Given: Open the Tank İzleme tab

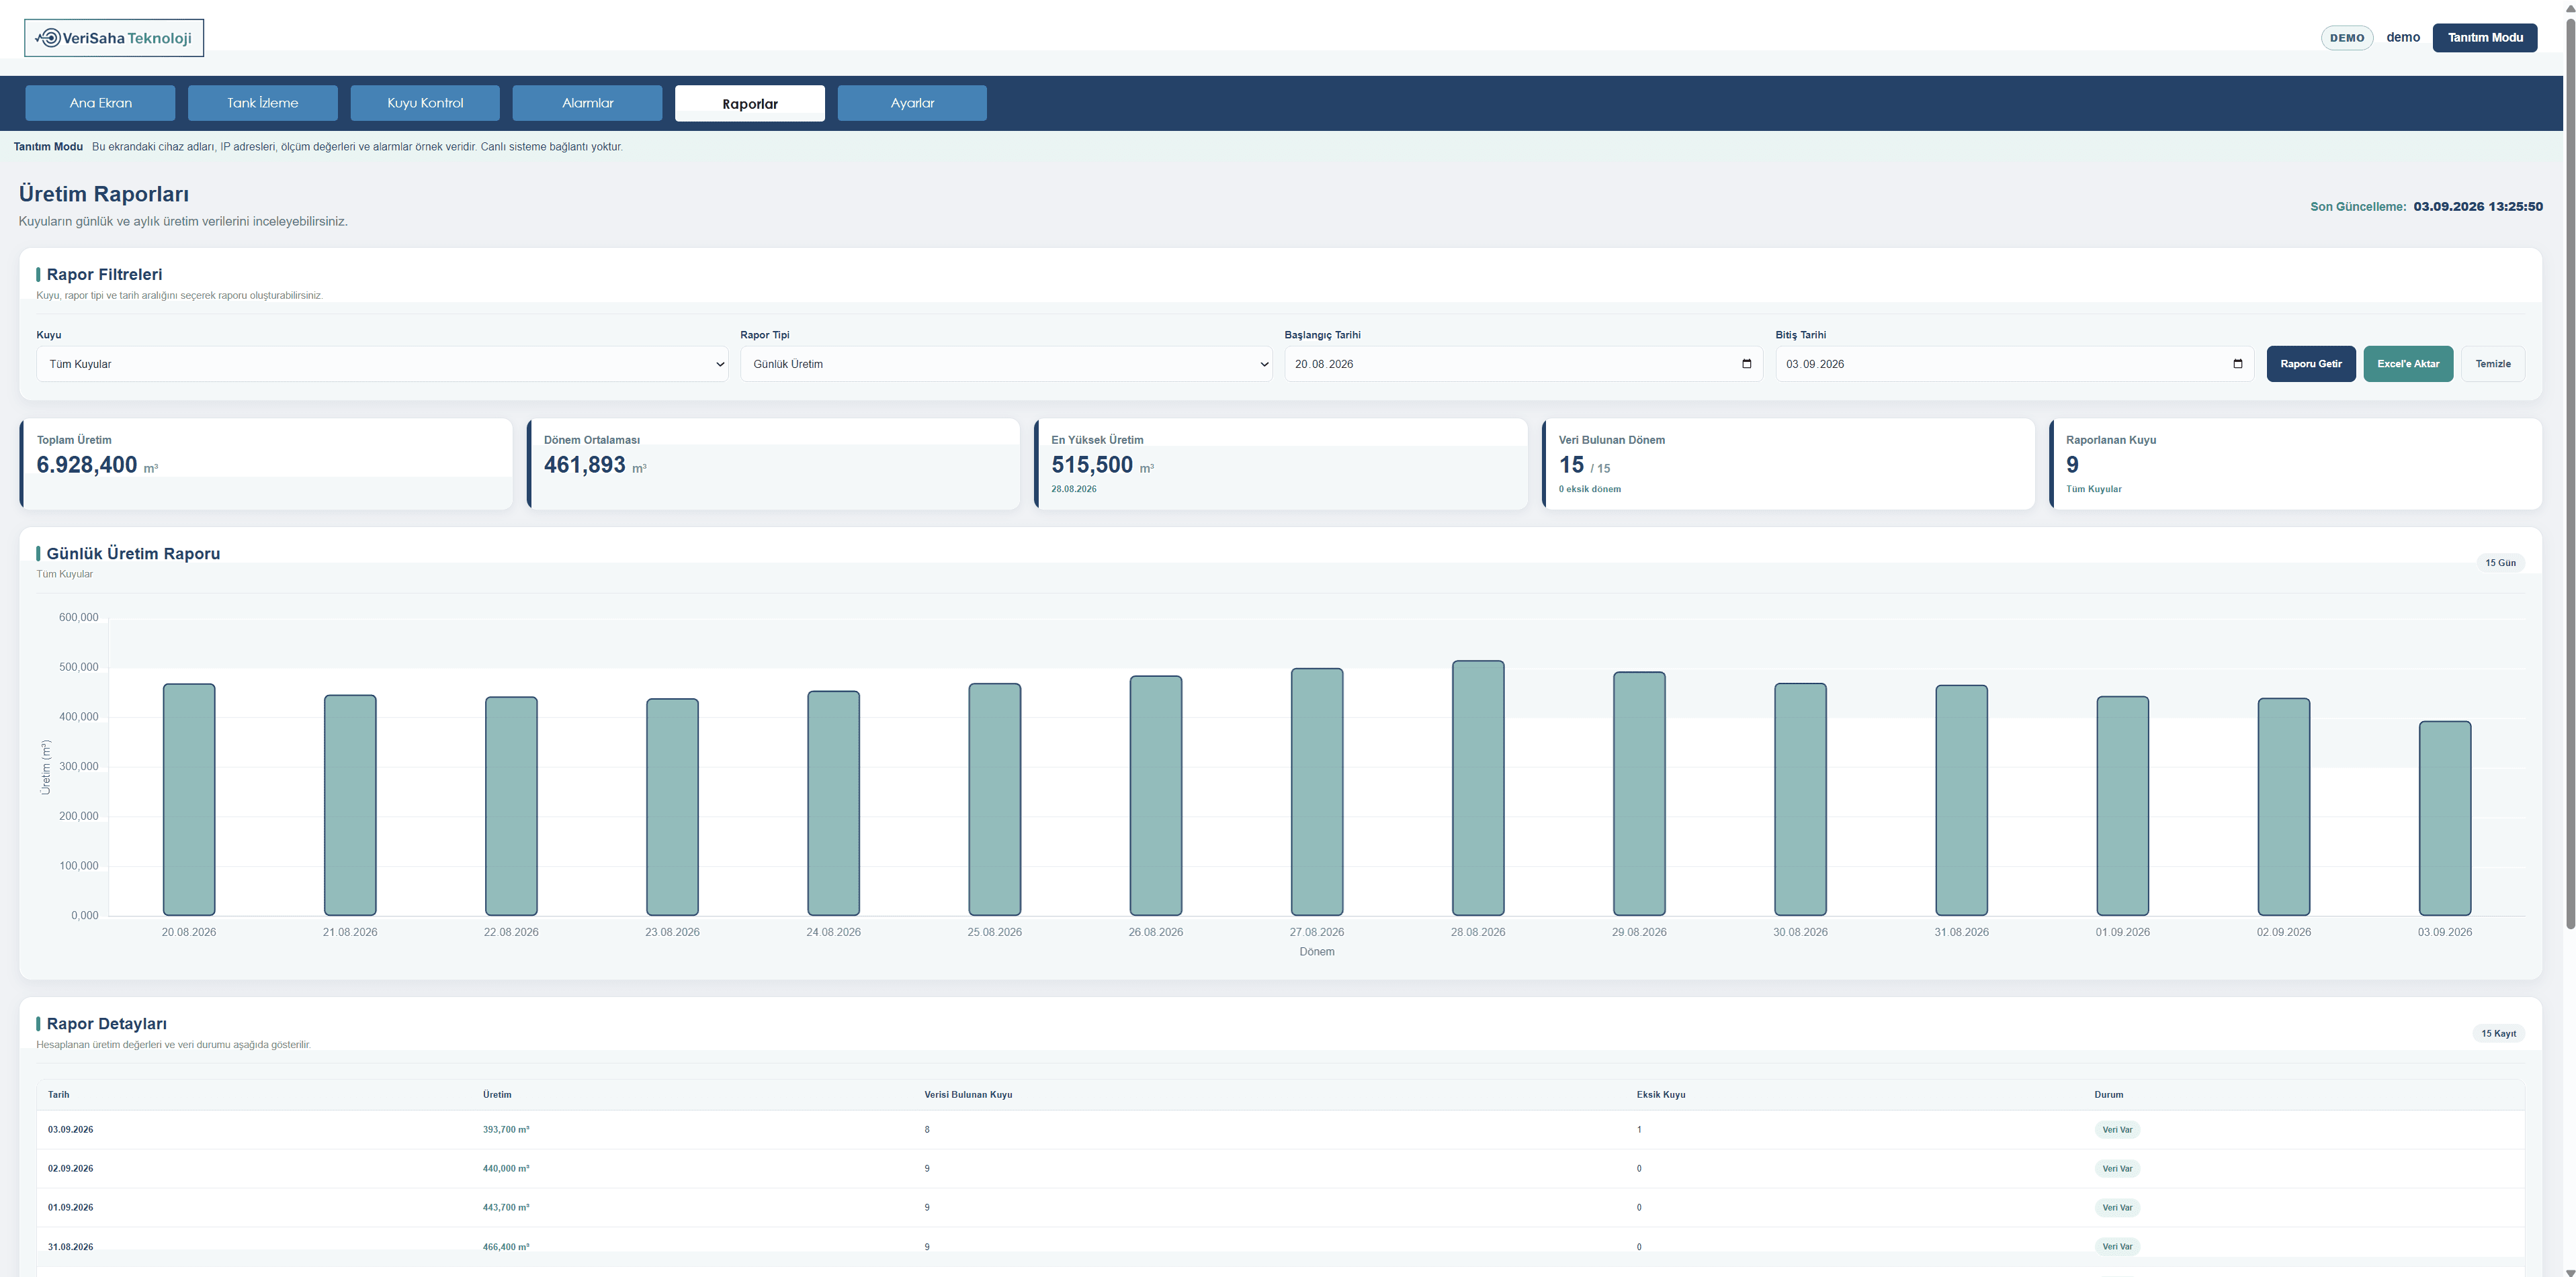Looking at the screenshot, I should point(262,103).
